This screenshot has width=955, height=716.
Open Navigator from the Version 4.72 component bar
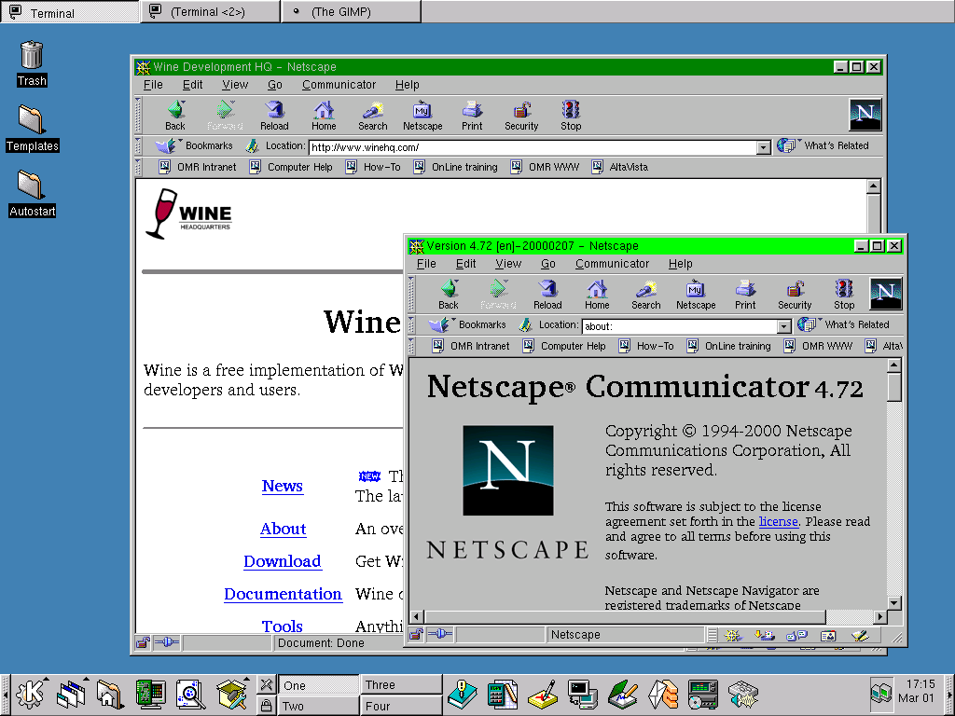tap(733, 635)
